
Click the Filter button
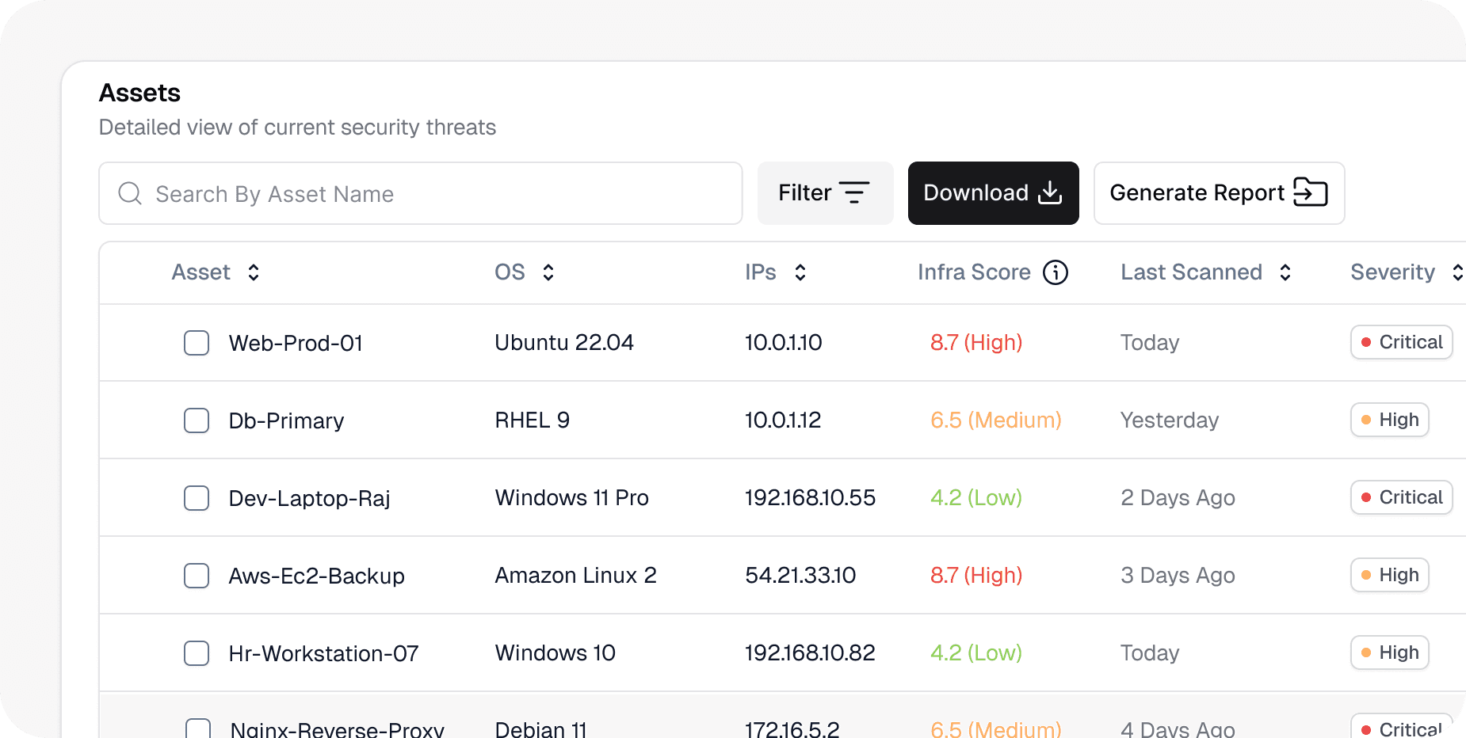coord(825,192)
